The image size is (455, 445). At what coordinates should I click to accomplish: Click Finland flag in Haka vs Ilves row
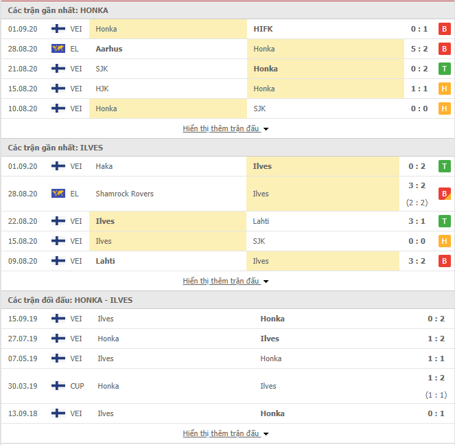58,166
